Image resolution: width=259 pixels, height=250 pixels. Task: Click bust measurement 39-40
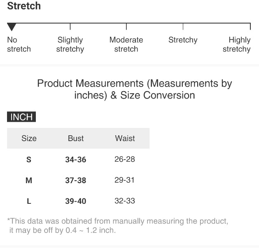[76, 201]
